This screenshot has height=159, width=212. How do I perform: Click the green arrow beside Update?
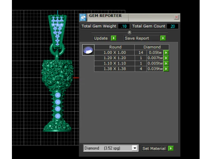pyautogui.click(x=114, y=38)
